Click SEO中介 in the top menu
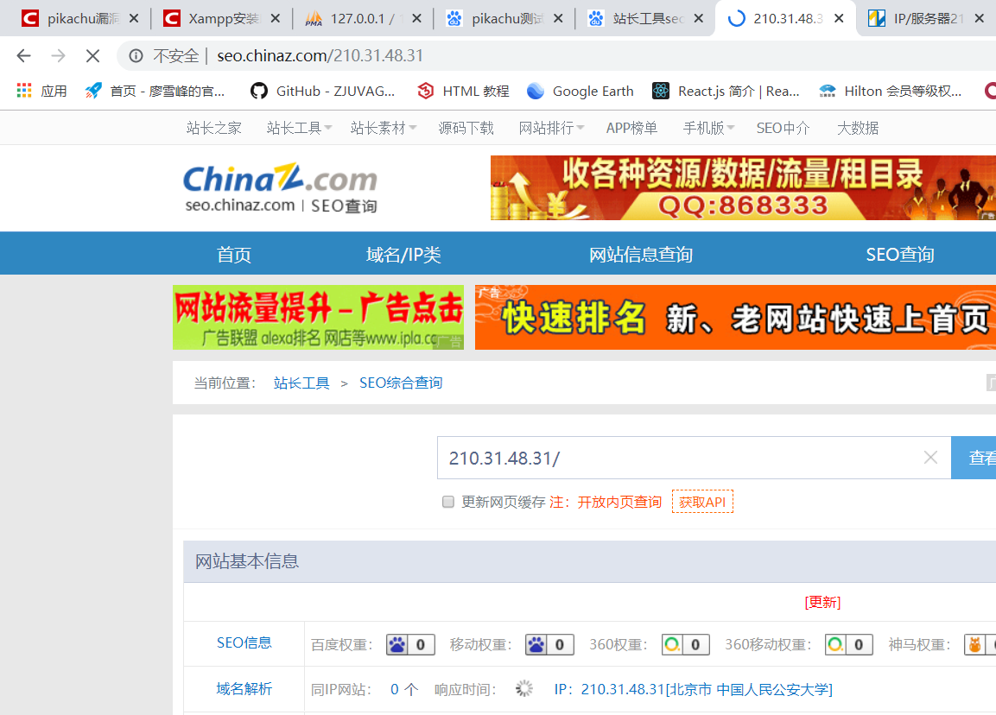 [783, 129]
